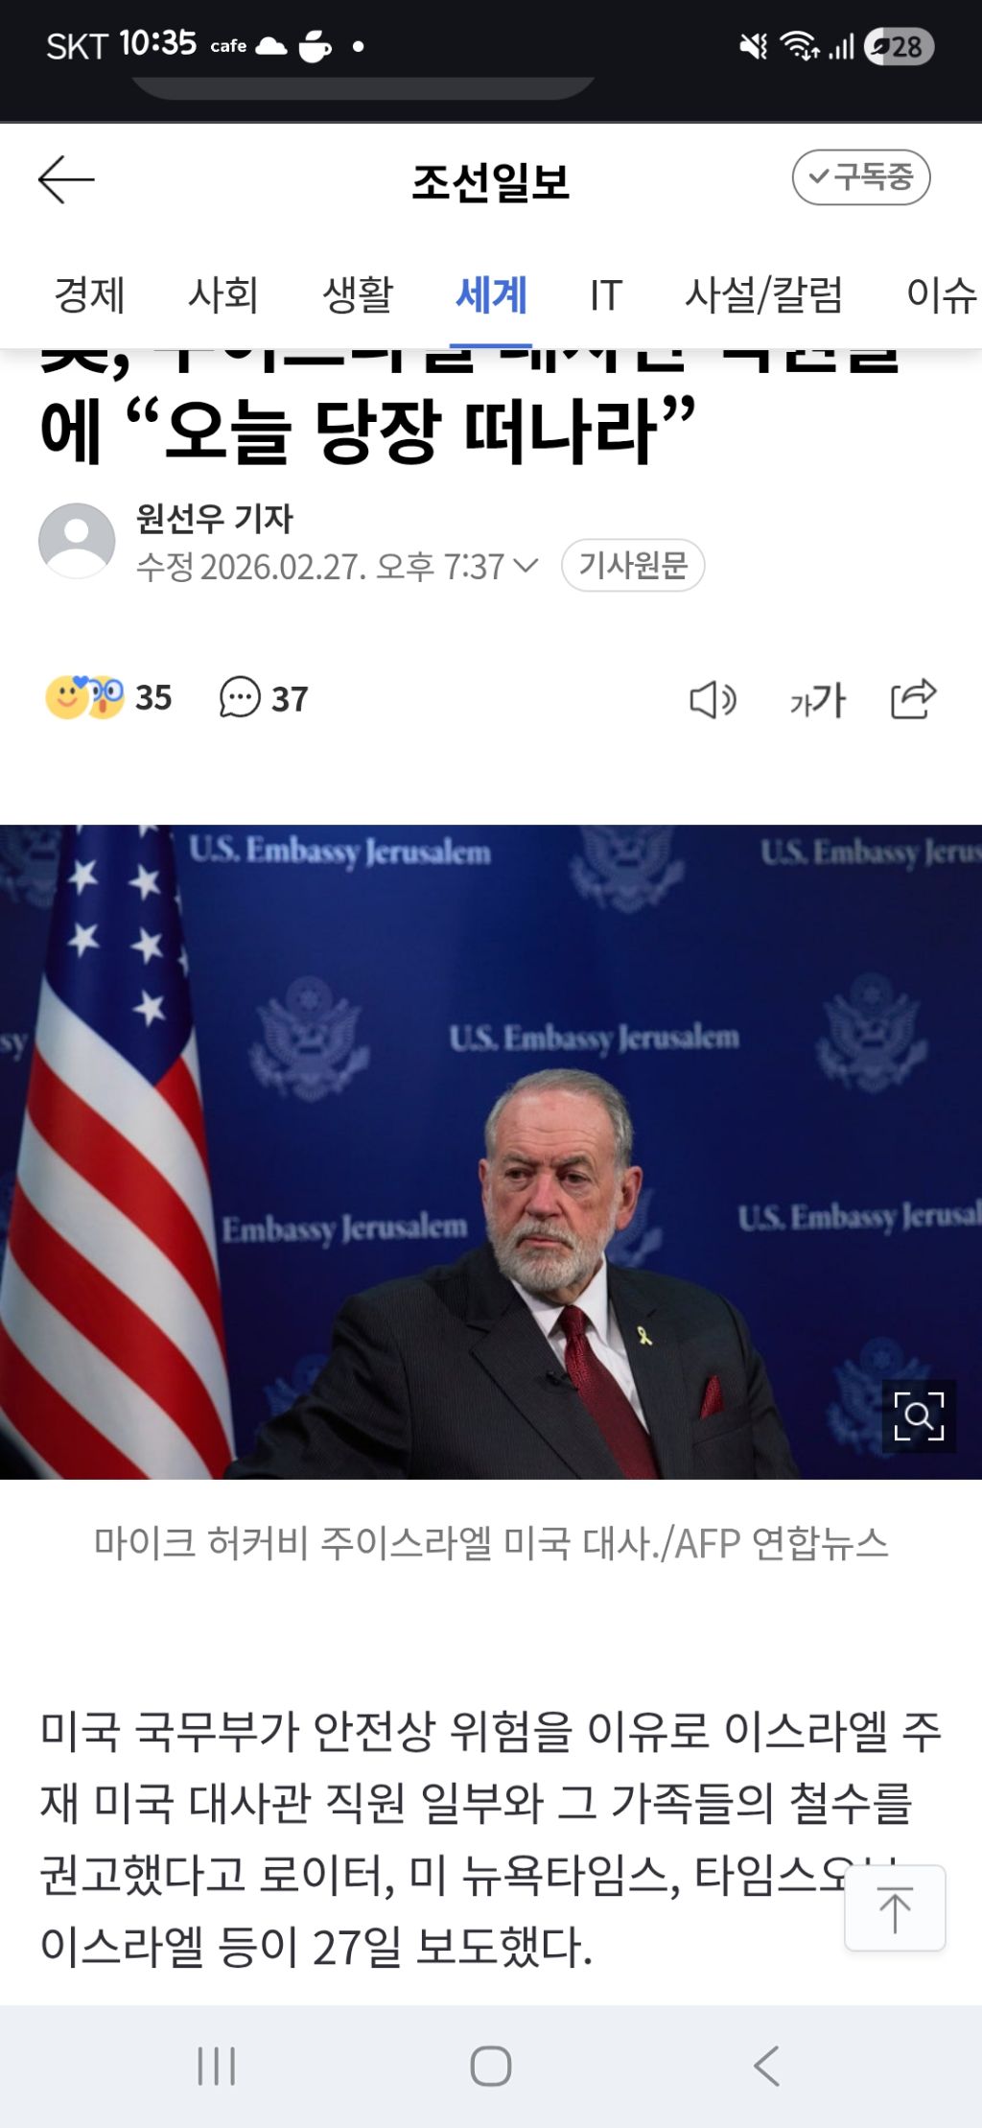
Task: Tap the image zoom magnifier icon
Action: [919, 1415]
